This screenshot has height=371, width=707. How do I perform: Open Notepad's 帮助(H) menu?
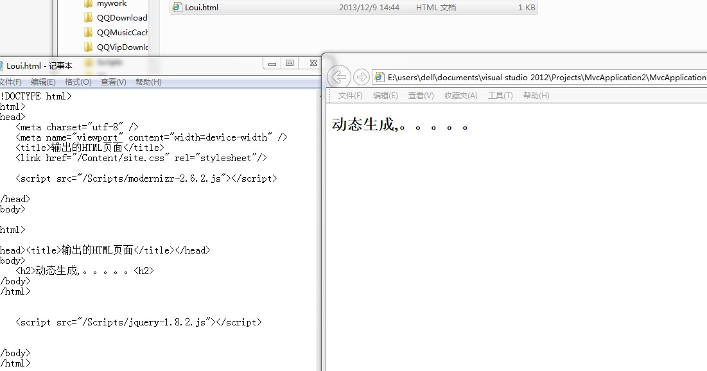148,82
